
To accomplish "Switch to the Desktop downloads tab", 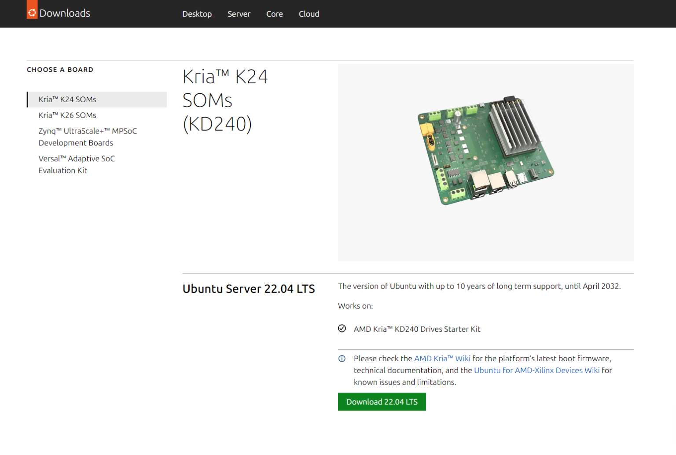I will [x=197, y=14].
